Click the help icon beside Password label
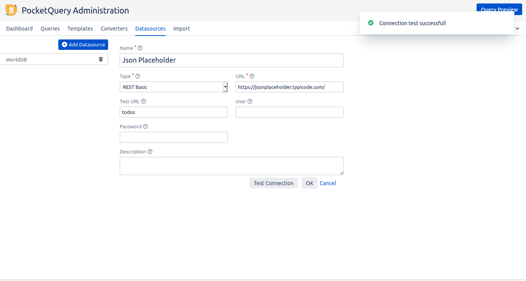 pyautogui.click(x=146, y=127)
